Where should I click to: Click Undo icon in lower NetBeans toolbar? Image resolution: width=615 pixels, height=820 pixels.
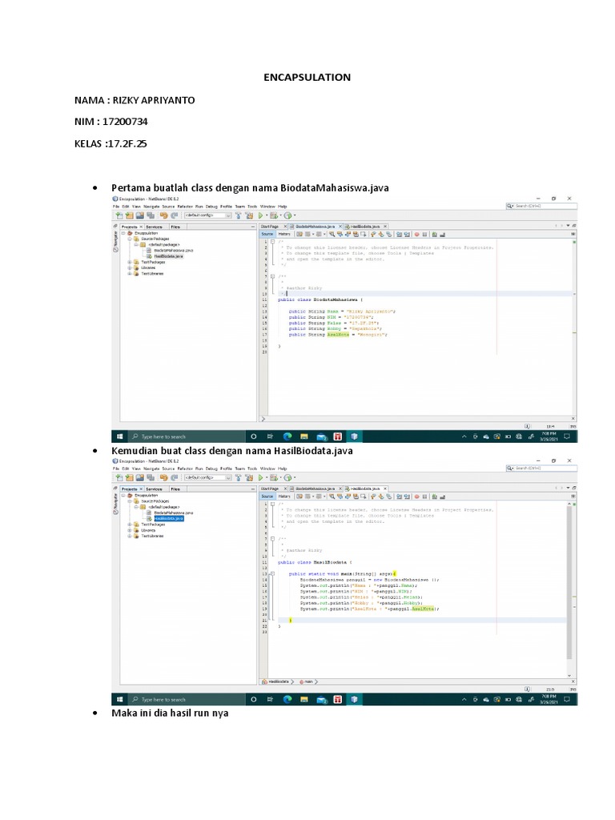(163, 476)
